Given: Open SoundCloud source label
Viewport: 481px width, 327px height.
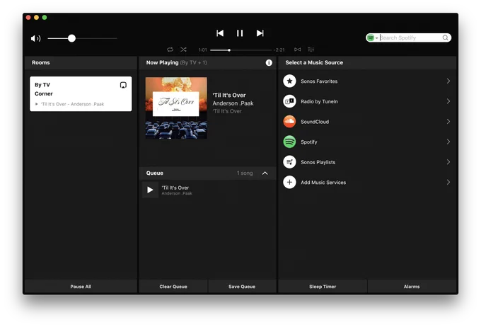Looking at the screenshot, I should click(x=315, y=122).
